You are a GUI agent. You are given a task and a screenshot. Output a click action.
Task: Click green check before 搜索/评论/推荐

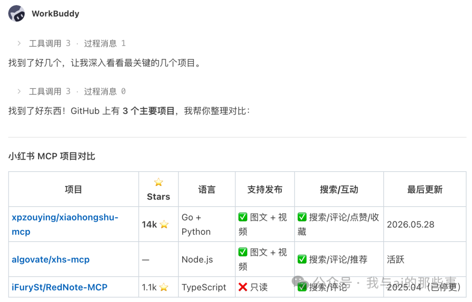(302, 259)
